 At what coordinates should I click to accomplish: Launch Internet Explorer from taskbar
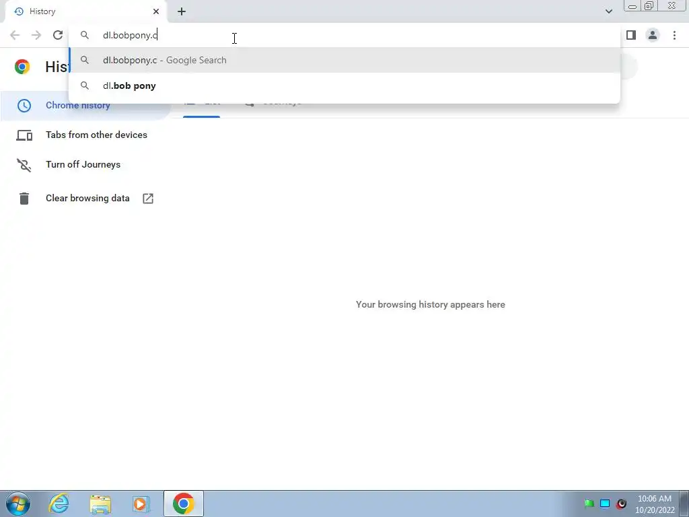pos(59,504)
